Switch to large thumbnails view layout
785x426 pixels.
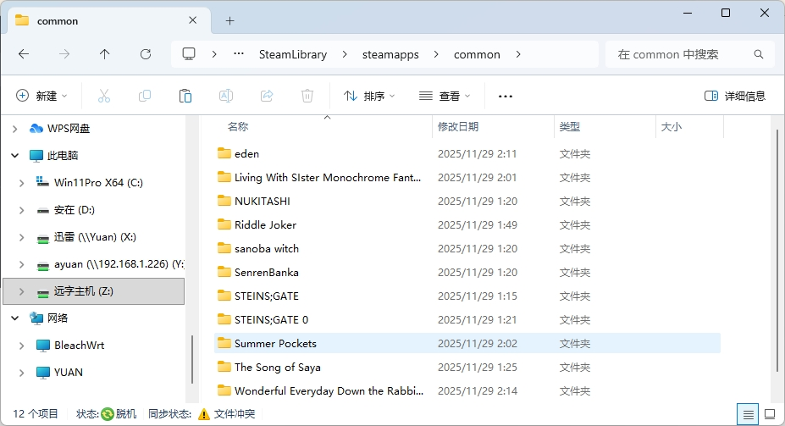(770, 414)
